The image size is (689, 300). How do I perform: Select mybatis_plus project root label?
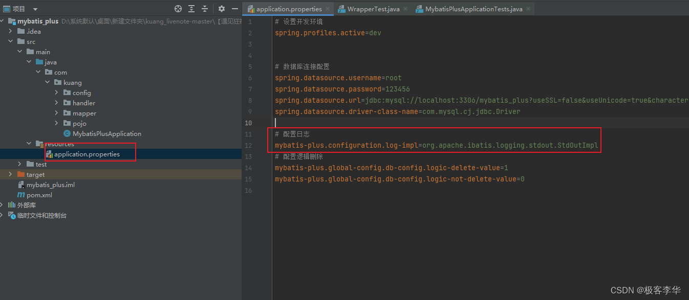[x=38, y=21]
